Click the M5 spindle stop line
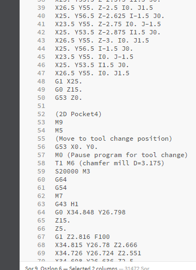Viewport: 196px width, 270px height. click(x=59, y=130)
